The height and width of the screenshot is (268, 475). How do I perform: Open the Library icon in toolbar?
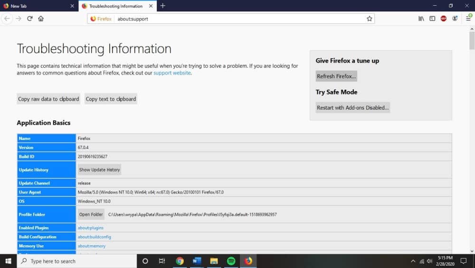[421, 18]
